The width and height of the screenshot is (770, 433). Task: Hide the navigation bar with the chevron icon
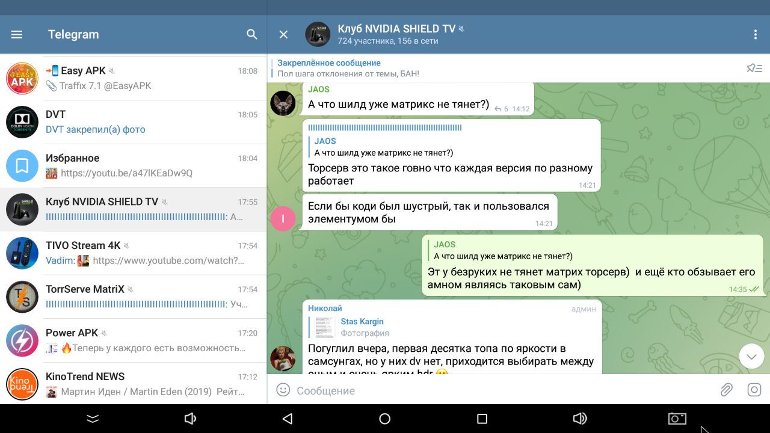coord(92,419)
